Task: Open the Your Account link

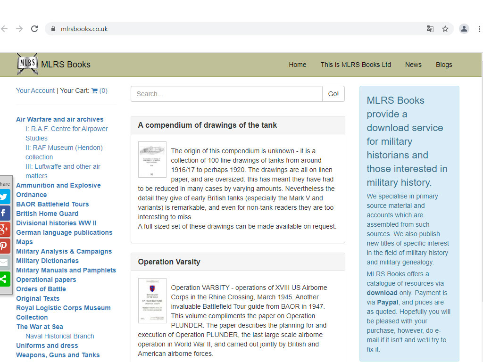Action: [35, 90]
